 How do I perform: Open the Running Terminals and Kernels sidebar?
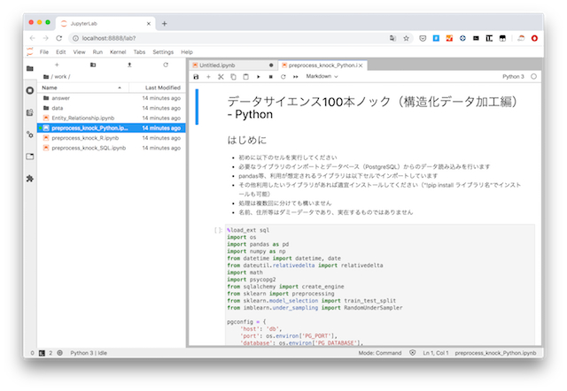pos(29,90)
